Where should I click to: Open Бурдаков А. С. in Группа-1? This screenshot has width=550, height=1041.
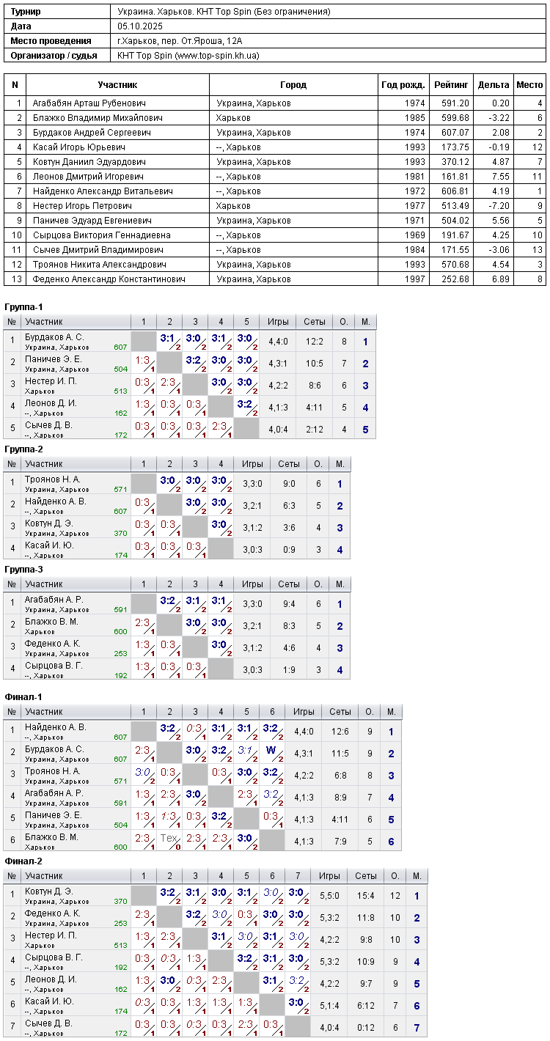coord(54,337)
